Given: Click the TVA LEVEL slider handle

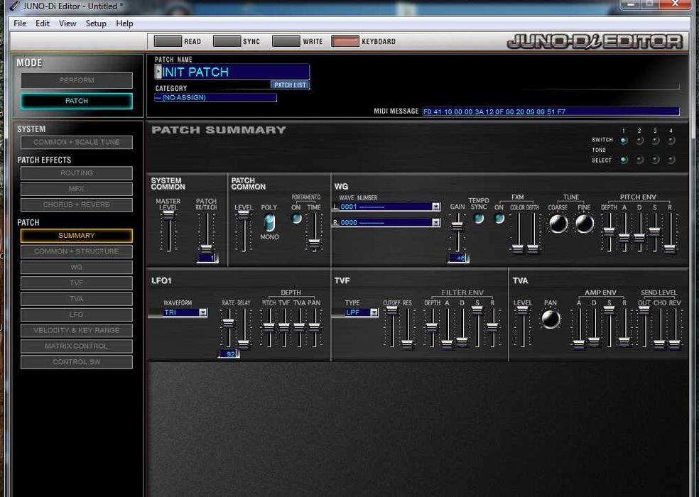Looking at the screenshot, I should pos(522,310).
